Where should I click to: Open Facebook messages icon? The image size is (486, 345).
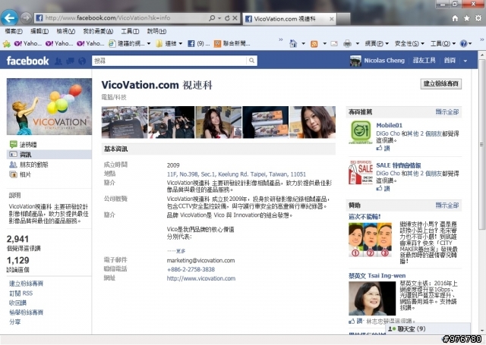[x=71, y=61]
